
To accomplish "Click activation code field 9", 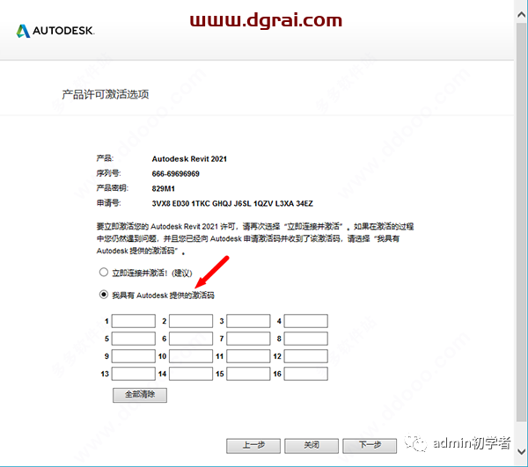I will tap(134, 356).
